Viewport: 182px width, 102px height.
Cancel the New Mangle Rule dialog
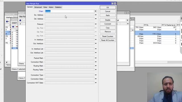tap(107, 11)
